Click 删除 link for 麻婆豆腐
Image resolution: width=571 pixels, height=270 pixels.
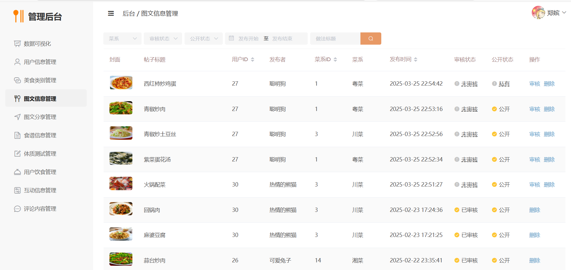pos(535,235)
